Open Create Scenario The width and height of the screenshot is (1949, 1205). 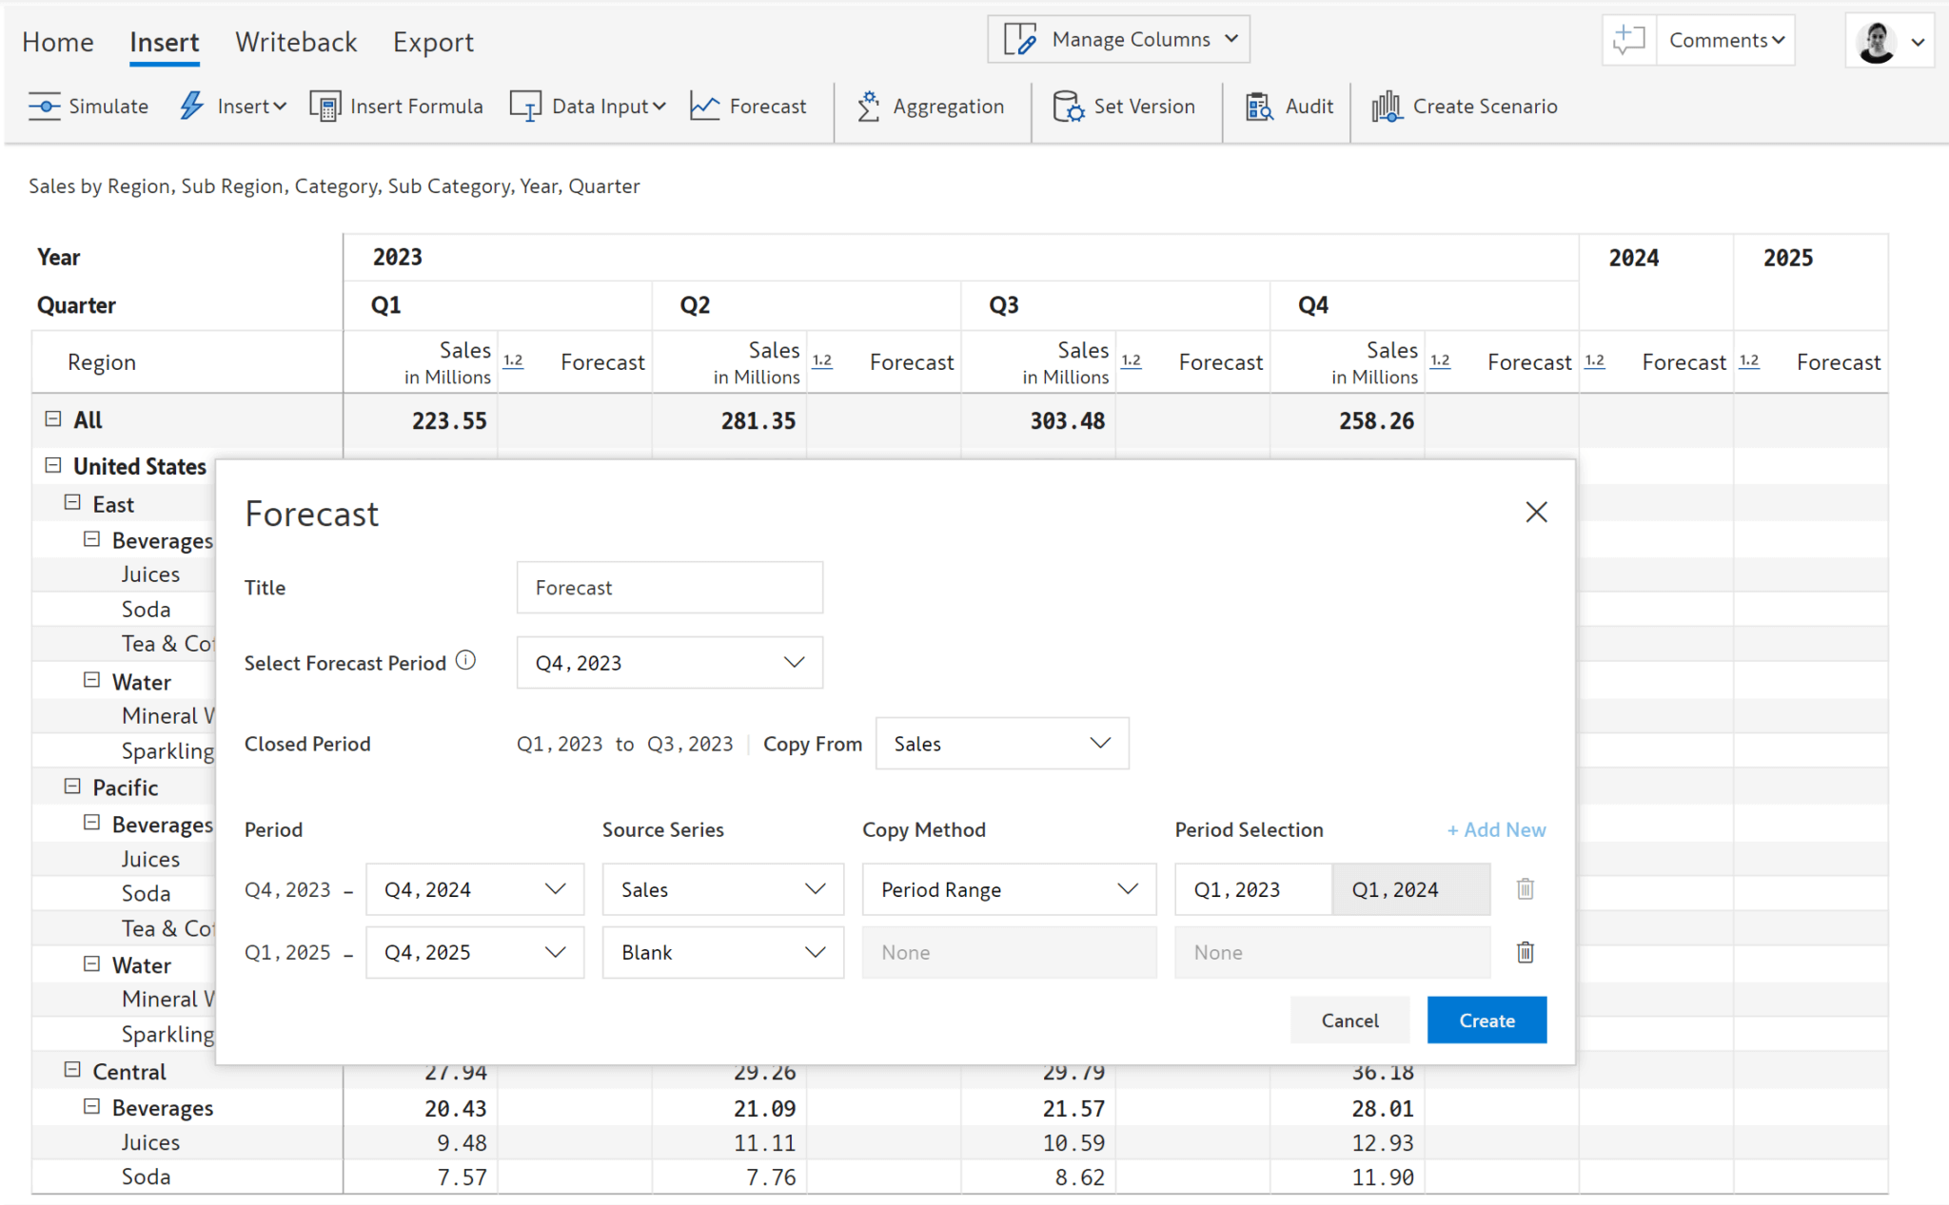pyautogui.click(x=1465, y=107)
